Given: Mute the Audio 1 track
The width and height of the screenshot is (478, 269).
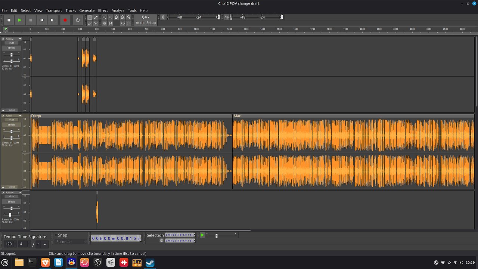Looking at the screenshot, I should click(x=12, y=120).
